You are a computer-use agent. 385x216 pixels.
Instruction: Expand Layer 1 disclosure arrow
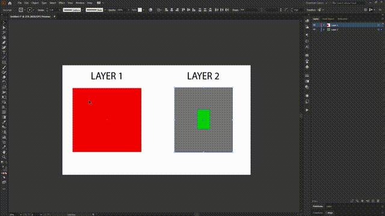pos(324,25)
